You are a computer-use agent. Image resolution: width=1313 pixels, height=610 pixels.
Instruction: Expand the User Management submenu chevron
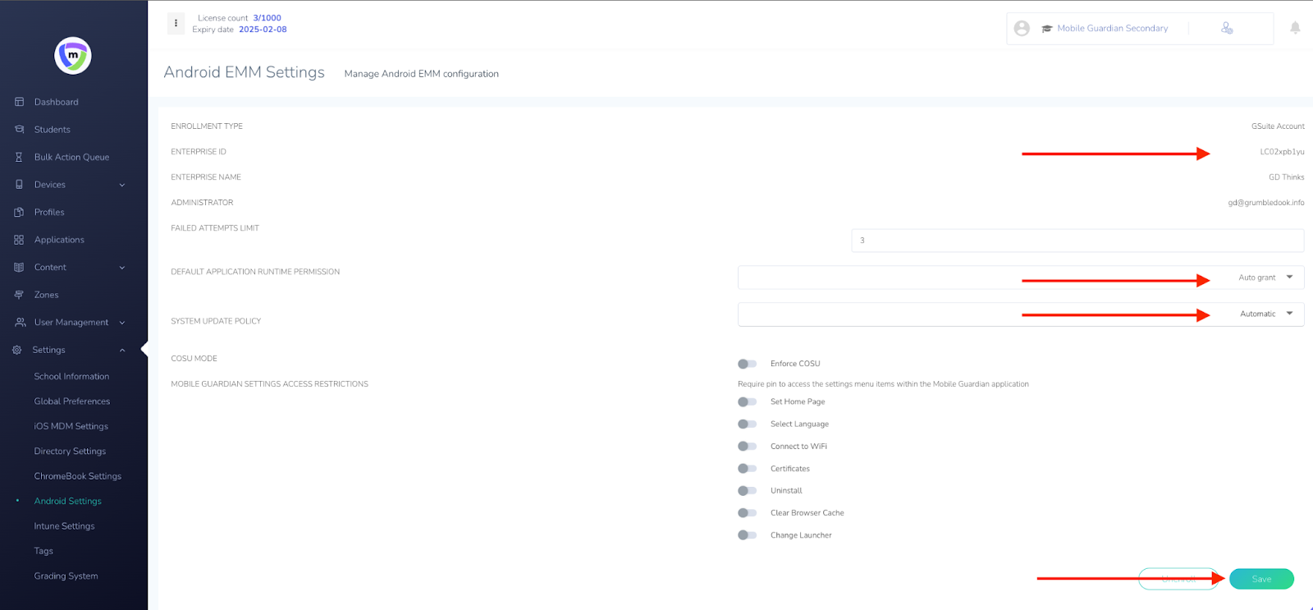(122, 323)
